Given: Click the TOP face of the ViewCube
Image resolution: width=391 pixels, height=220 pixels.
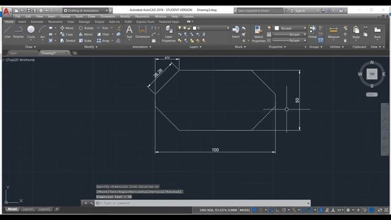Looking at the screenshot, I should click(x=372, y=74).
